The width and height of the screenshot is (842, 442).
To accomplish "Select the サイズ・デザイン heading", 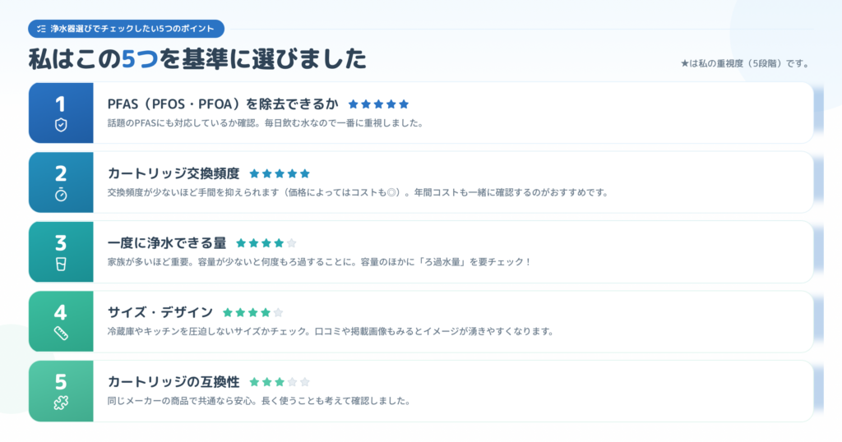I will 160,312.
